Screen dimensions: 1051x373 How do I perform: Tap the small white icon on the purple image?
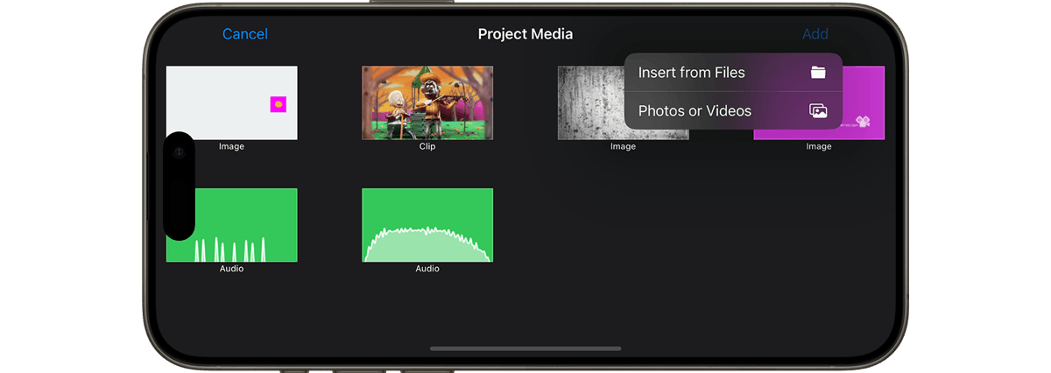click(x=863, y=123)
